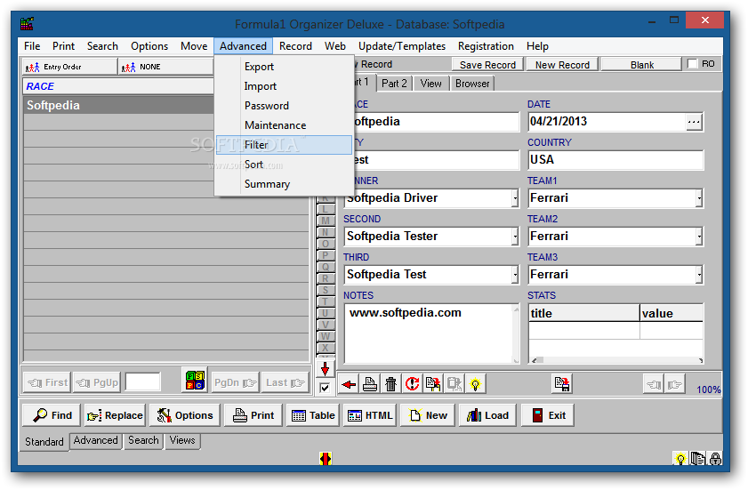
Task: Open the TEAM3 dropdown
Action: 699,274
